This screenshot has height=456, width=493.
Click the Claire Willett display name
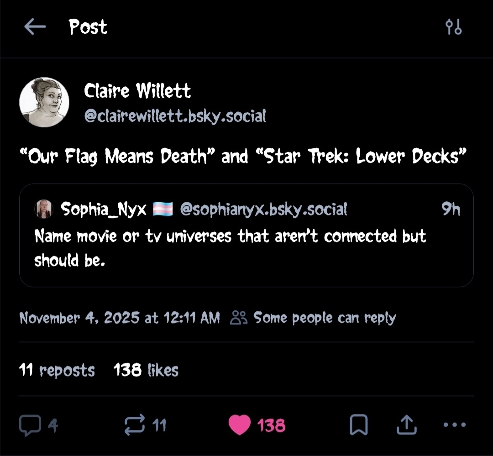(137, 91)
